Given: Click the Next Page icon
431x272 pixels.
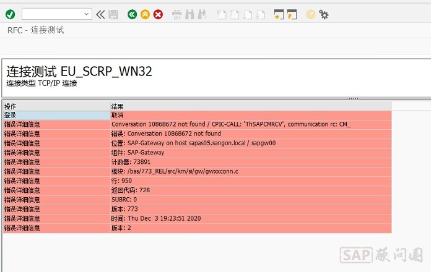Looking at the screenshot, I should 247,14.
